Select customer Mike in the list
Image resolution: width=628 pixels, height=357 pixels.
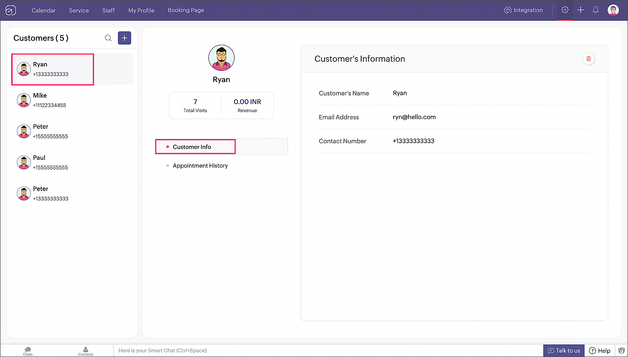point(72,100)
